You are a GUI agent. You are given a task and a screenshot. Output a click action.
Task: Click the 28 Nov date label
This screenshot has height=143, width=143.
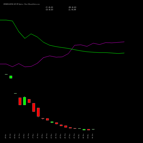point(74,136)
